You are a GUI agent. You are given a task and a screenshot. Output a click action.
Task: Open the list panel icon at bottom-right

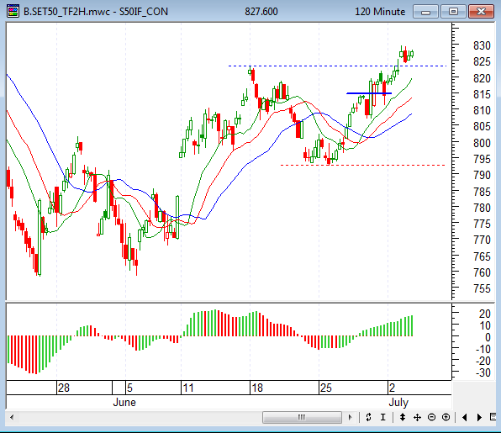[x=493, y=417]
